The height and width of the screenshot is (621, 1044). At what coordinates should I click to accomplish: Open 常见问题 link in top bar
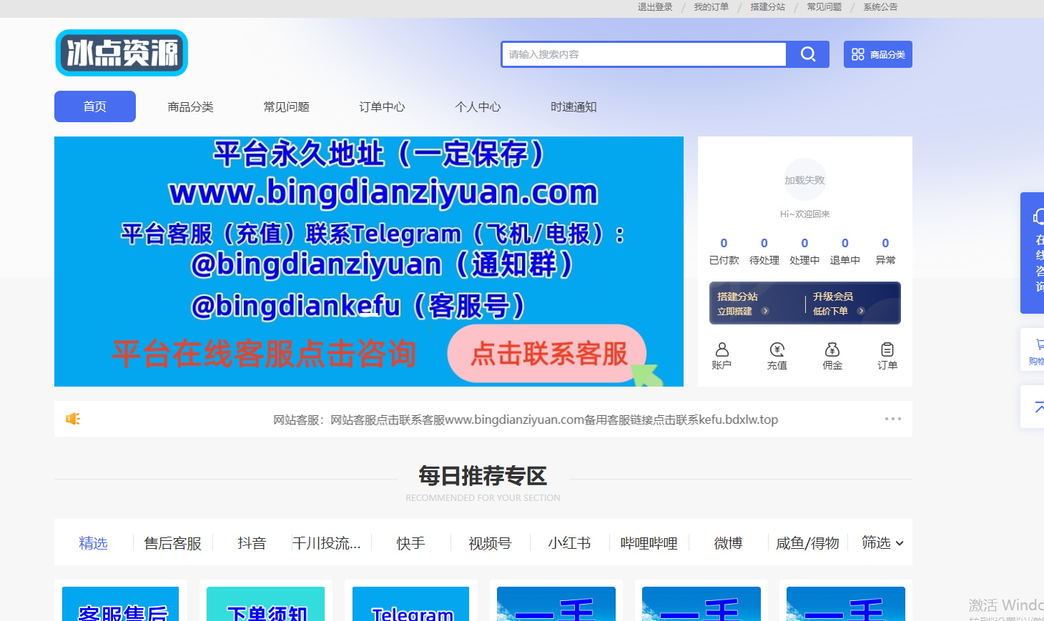[x=824, y=7]
